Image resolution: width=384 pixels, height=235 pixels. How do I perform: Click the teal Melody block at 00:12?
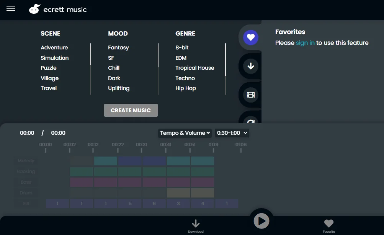tap(106, 161)
